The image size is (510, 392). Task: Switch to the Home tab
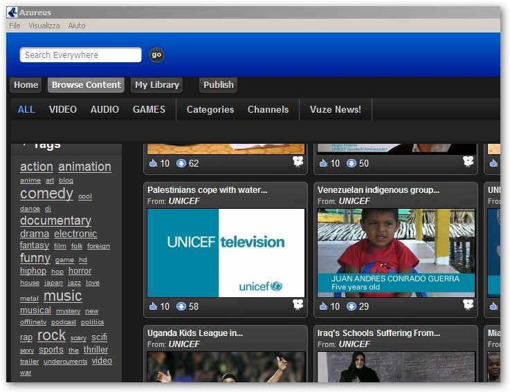coord(26,85)
